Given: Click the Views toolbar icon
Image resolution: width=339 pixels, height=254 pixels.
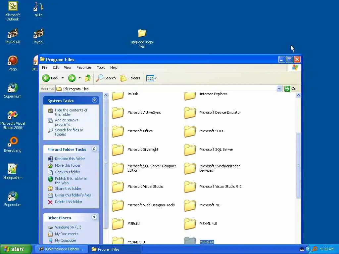Looking at the screenshot, I should coord(150,78).
